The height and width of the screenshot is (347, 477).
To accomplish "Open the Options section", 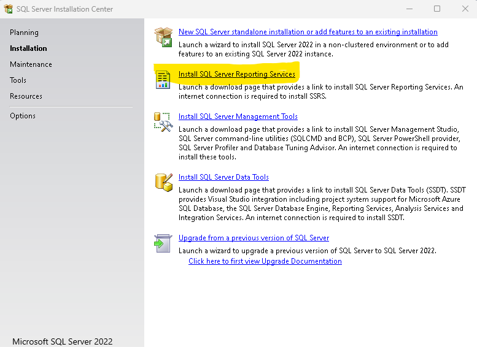I will (23, 116).
